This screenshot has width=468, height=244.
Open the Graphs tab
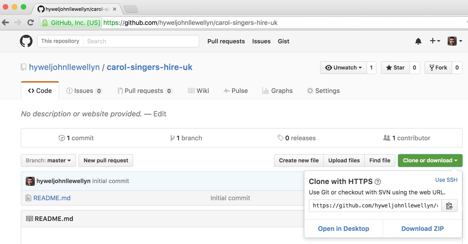[x=278, y=91]
